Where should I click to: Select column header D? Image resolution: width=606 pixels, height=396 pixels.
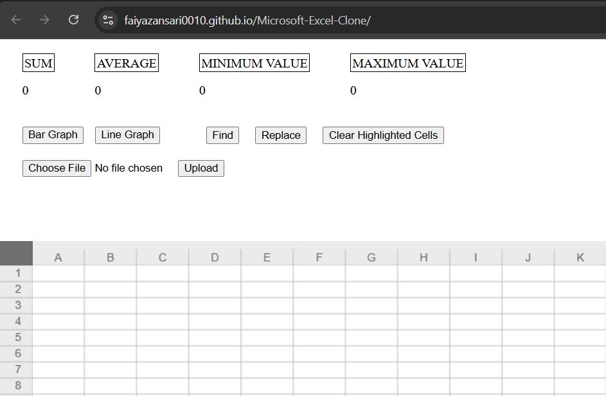click(x=215, y=257)
